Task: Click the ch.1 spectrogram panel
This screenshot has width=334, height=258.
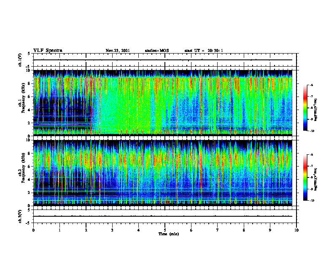Action: tap(163, 103)
